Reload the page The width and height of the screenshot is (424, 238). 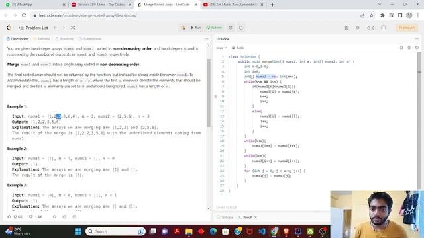24,15
